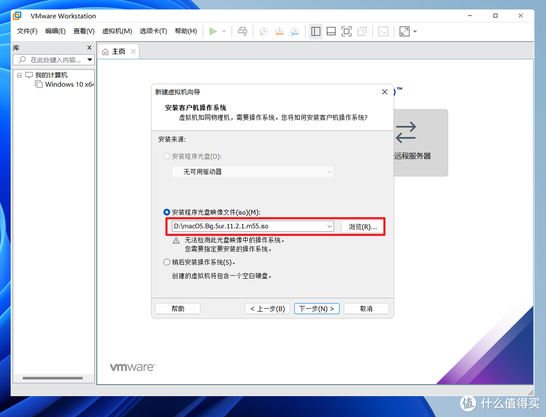Open the 文件(F) menu
546x417 pixels.
click(27, 31)
